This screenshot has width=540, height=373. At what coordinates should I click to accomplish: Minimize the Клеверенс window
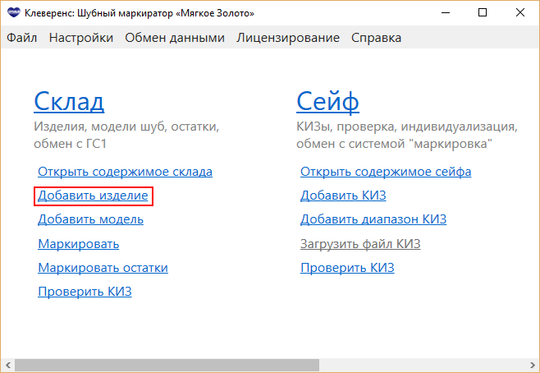coord(446,13)
